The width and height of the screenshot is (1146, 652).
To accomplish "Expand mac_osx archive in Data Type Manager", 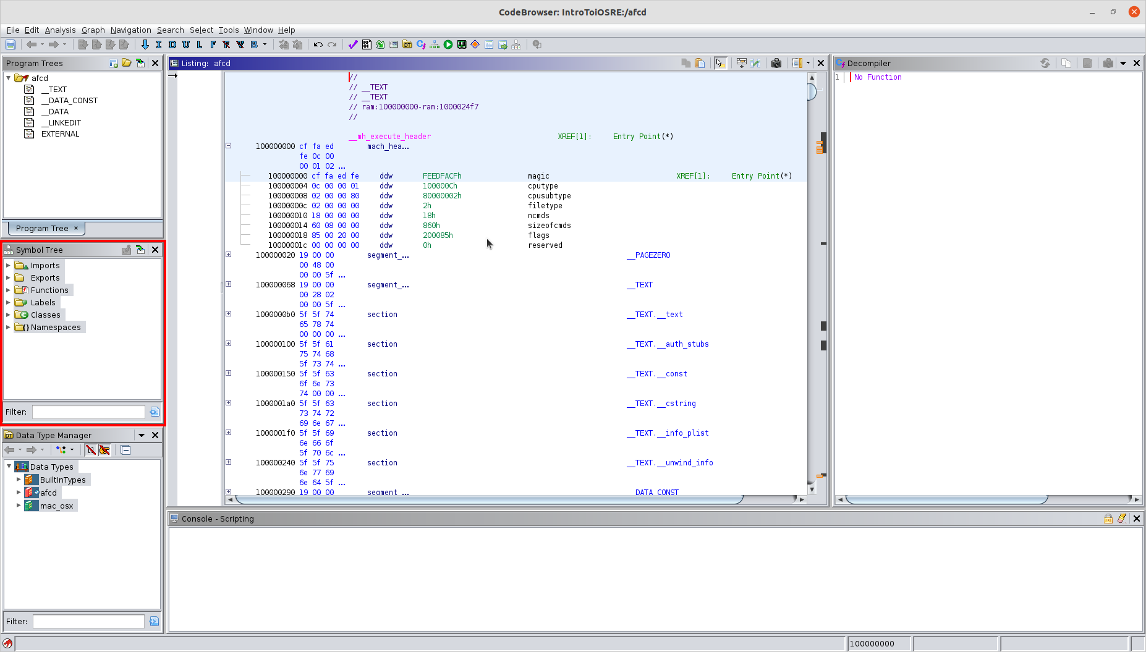I will click(x=19, y=506).
